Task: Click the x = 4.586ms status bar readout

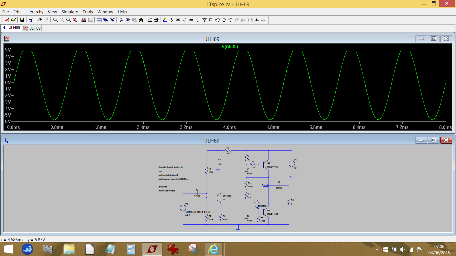Action: pyautogui.click(x=12, y=240)
